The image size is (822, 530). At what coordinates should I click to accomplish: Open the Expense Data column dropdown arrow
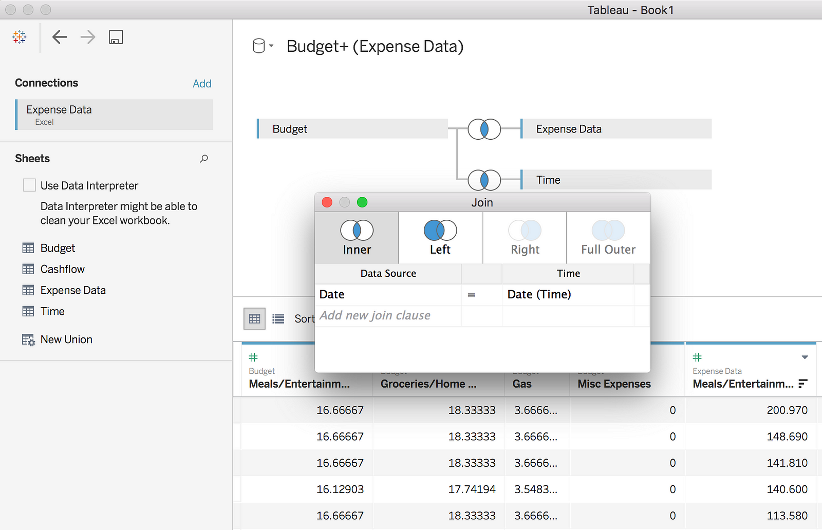coord(805,357)
